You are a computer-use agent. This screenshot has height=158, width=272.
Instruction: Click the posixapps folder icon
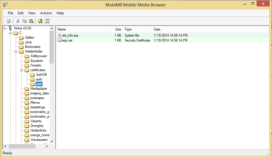pos(27,98)
